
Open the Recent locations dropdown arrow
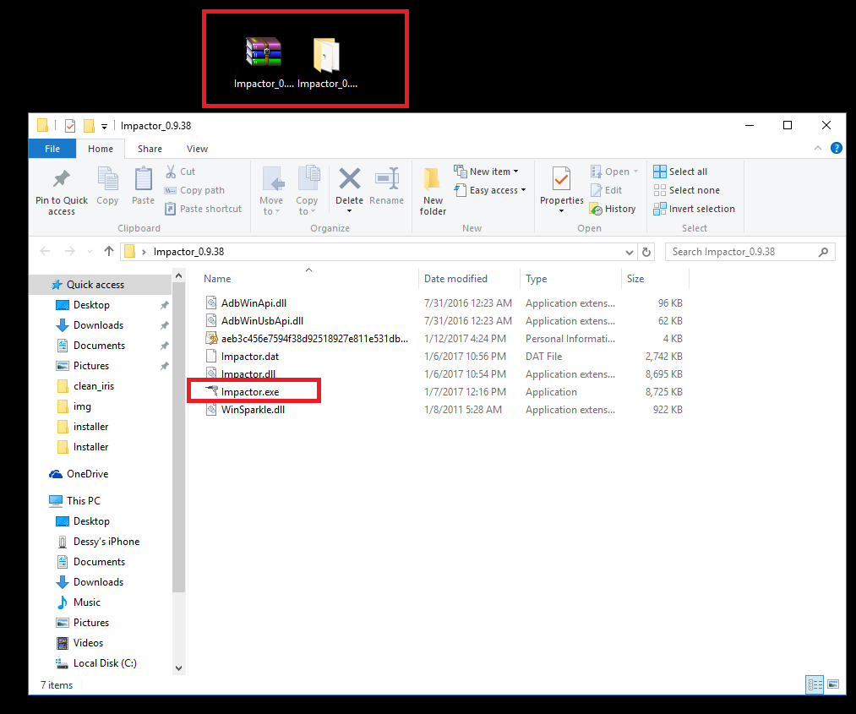pyautogui.click(x=90, y=252)
